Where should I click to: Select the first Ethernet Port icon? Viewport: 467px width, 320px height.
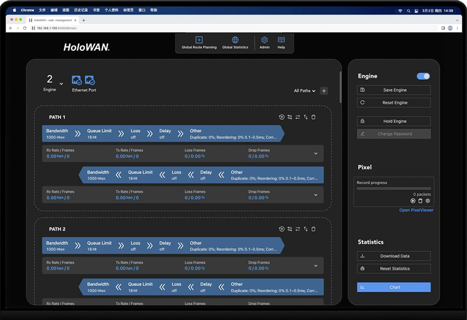pos(77,80)
